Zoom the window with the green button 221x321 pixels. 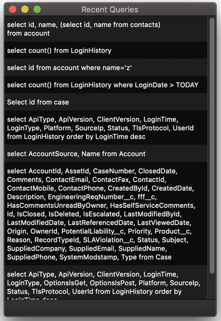[37, 10]
